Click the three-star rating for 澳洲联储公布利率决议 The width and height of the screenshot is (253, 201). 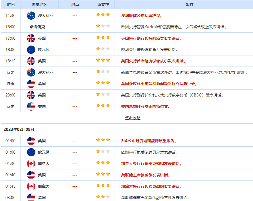coord(103,15)
